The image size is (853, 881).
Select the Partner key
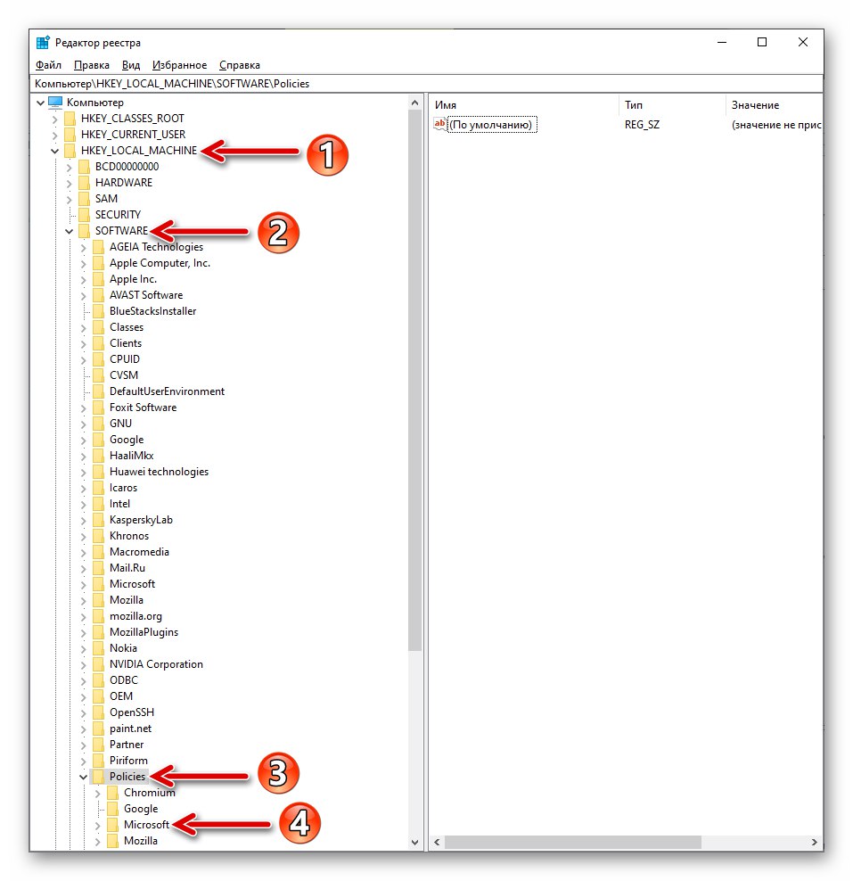127,745
